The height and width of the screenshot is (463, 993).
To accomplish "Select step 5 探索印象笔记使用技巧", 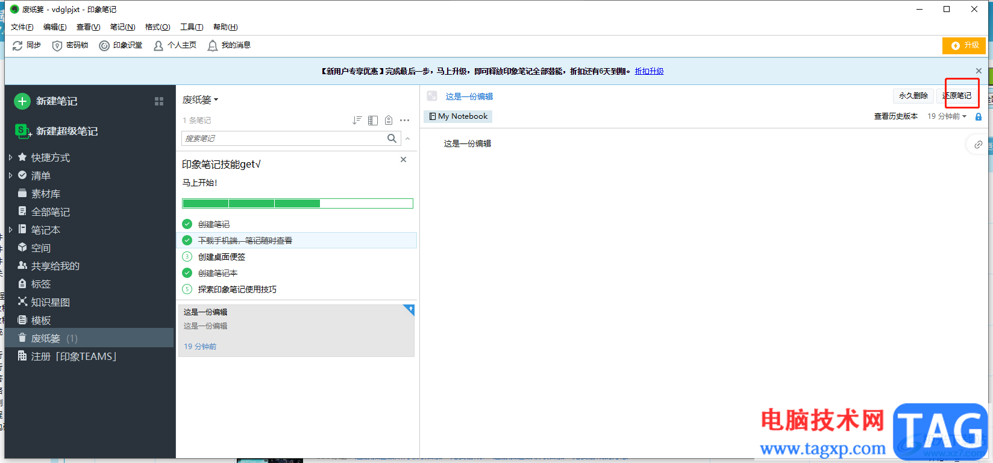I will click(x=237, y=289).
